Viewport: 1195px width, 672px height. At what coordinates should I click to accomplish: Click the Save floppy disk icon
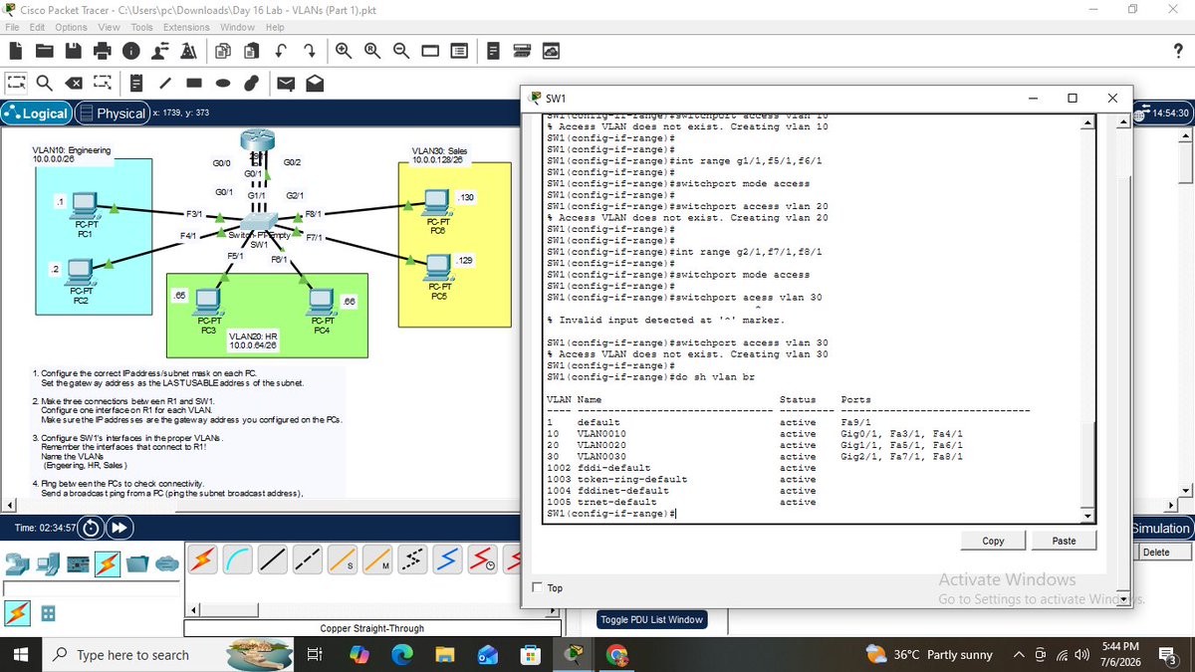click(75, 50)
